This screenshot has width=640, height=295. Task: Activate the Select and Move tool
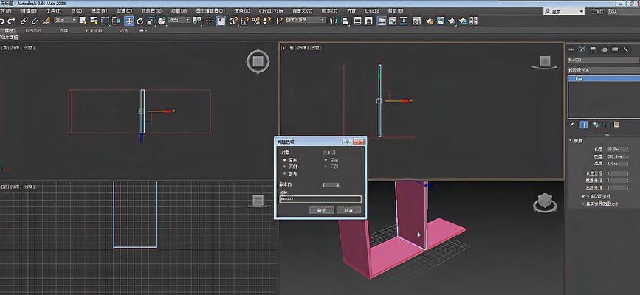(x=129, y=21)
